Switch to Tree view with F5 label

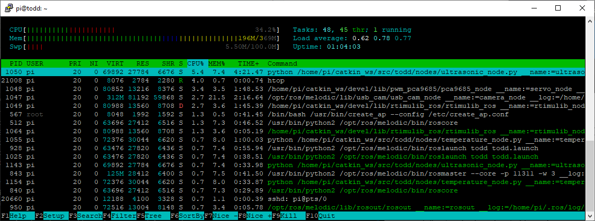tap(153, 216)
